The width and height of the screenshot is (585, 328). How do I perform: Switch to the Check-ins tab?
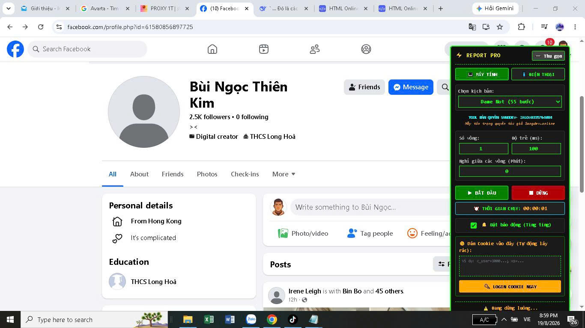click(x=245, y=174)
